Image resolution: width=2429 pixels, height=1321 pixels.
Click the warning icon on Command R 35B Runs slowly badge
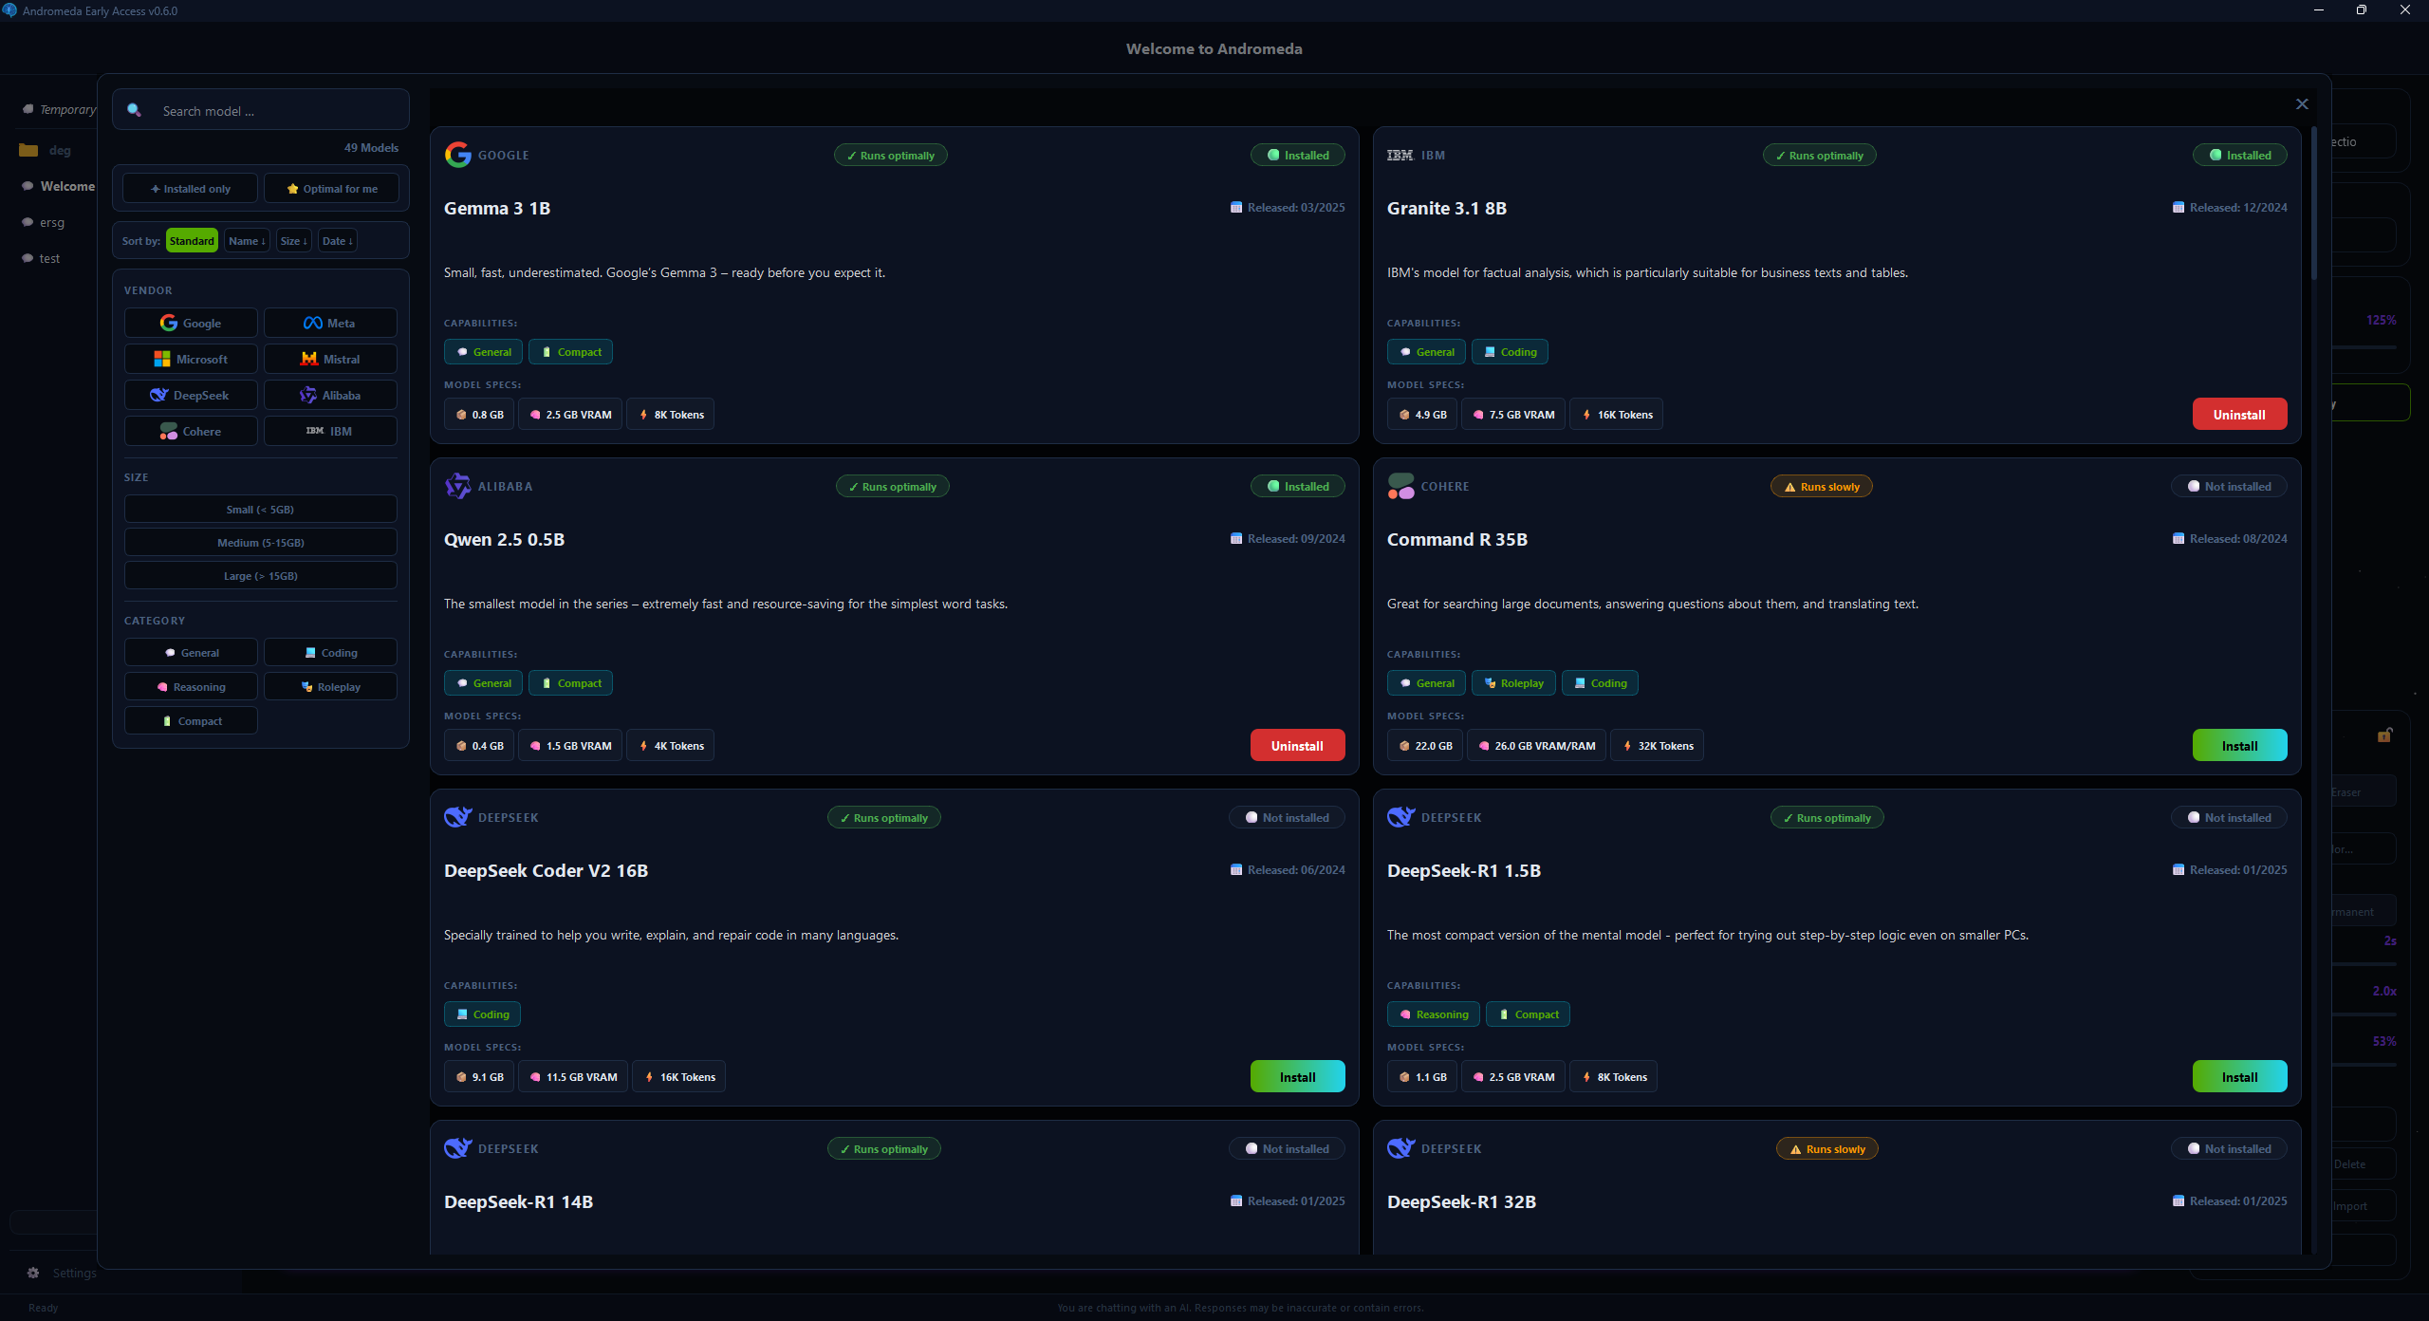click(x=1790, y=487)
